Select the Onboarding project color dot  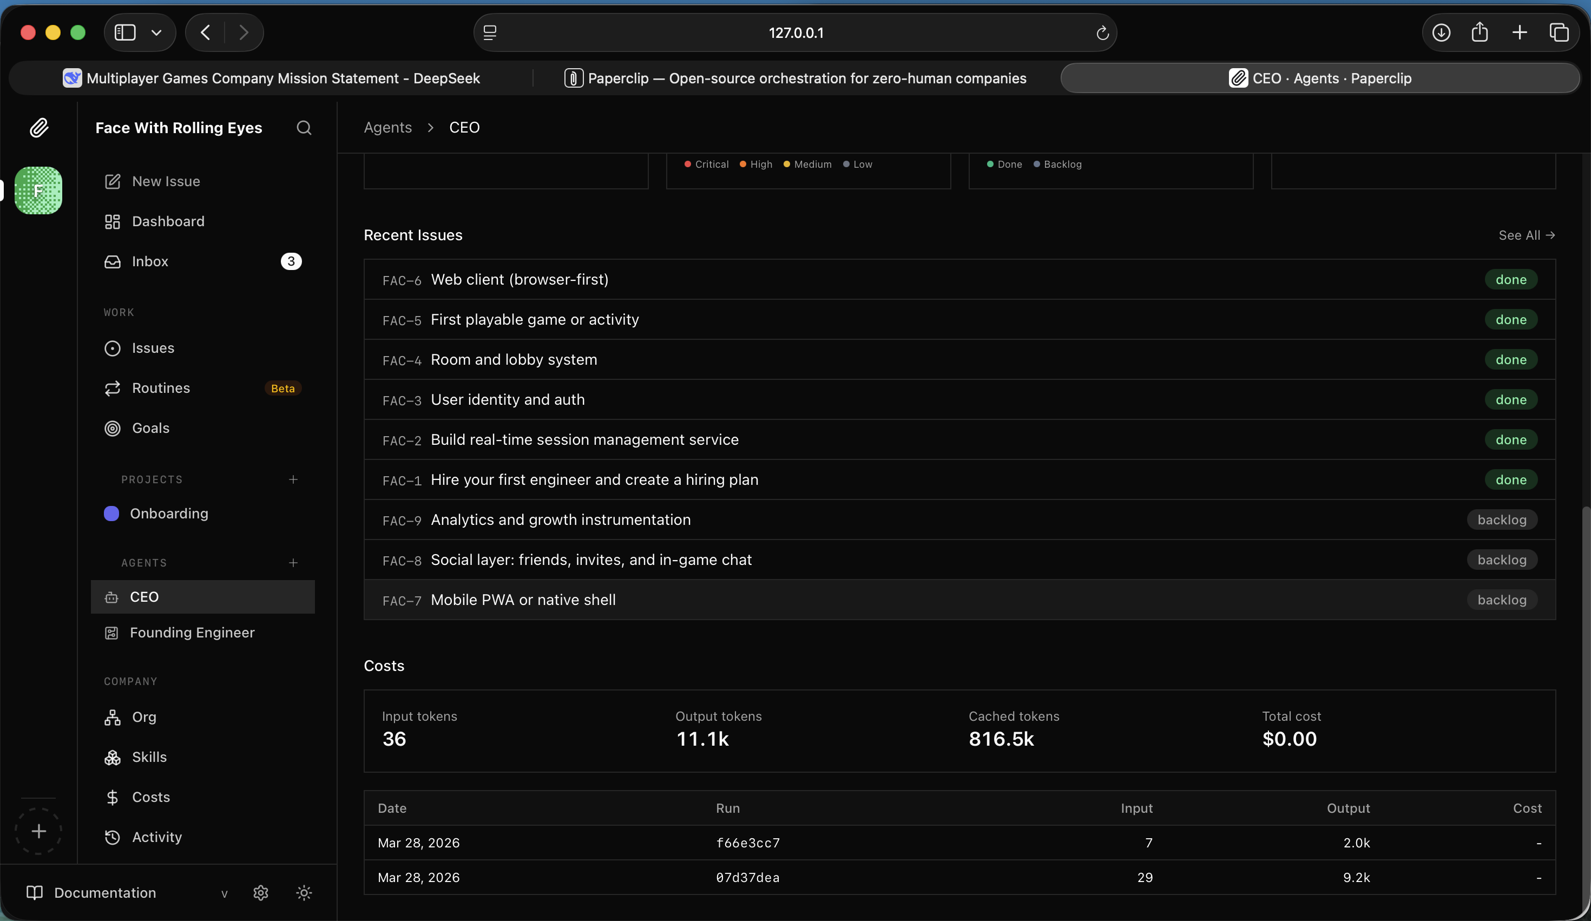(111, 513)
